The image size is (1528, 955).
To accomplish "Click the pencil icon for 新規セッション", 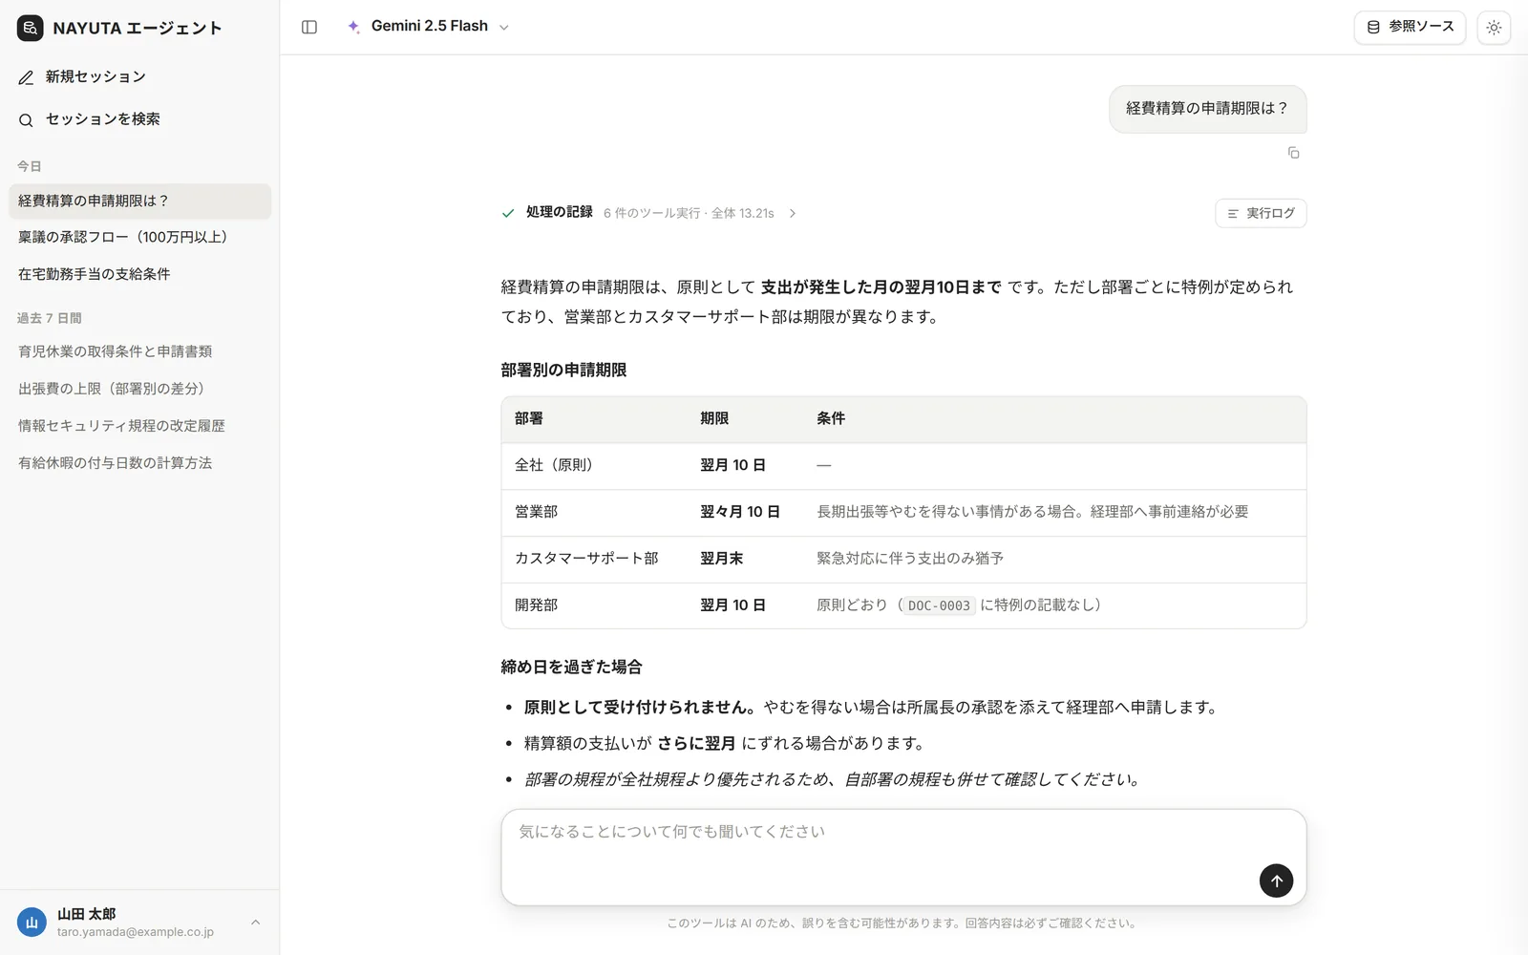I will (x=26, y=77).
